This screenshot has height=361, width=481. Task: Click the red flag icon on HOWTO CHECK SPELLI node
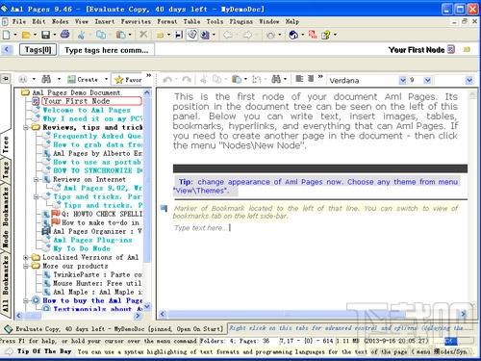click(56, 214)
